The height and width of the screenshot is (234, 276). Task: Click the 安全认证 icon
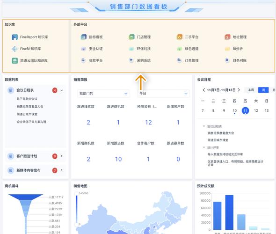tap(83, 49)
